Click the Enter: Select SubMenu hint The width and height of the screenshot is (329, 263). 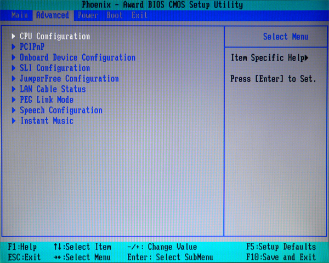(170, 257)
